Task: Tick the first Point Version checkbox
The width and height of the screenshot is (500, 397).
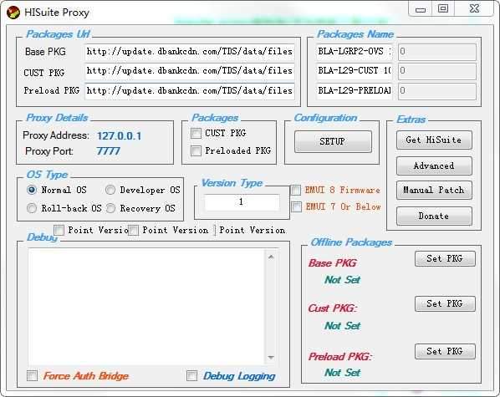Action: 59,230
